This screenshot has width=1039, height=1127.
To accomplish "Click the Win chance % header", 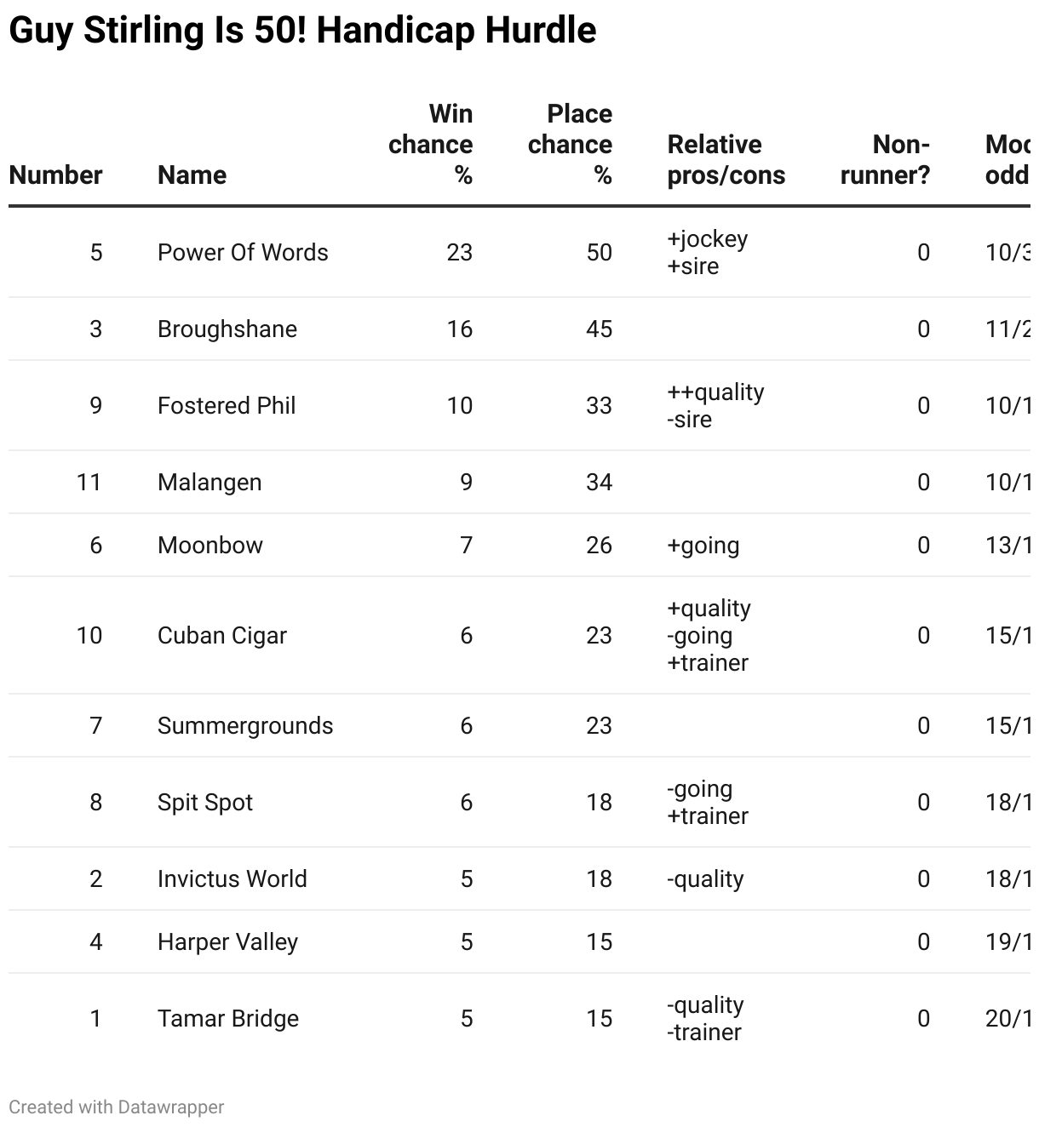I will [431, 145].
